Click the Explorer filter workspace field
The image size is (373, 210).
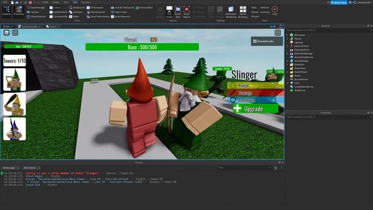[x=328, y=30]
